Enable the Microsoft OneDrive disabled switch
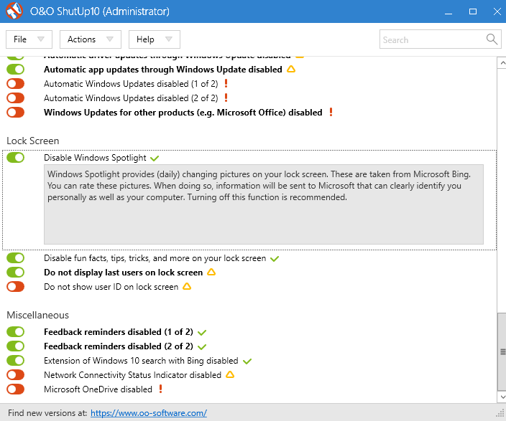The width and height of the screenshot is (506, 421). [16, 389]
